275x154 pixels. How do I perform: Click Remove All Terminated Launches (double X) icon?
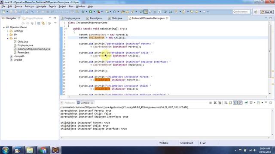coord(220,103)
